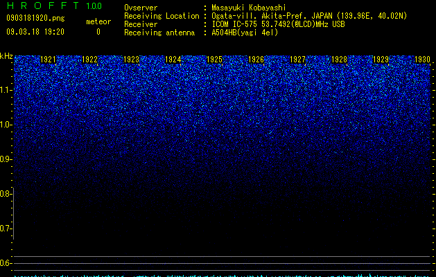436x277 pixels.
Task: Click the 0.6 frequency axis label
Action: click(6, 263)
